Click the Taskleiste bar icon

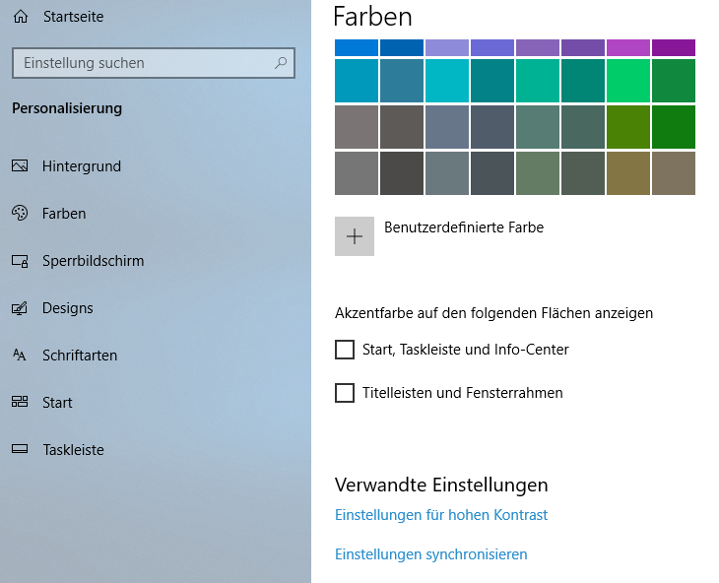pos(20,450)
